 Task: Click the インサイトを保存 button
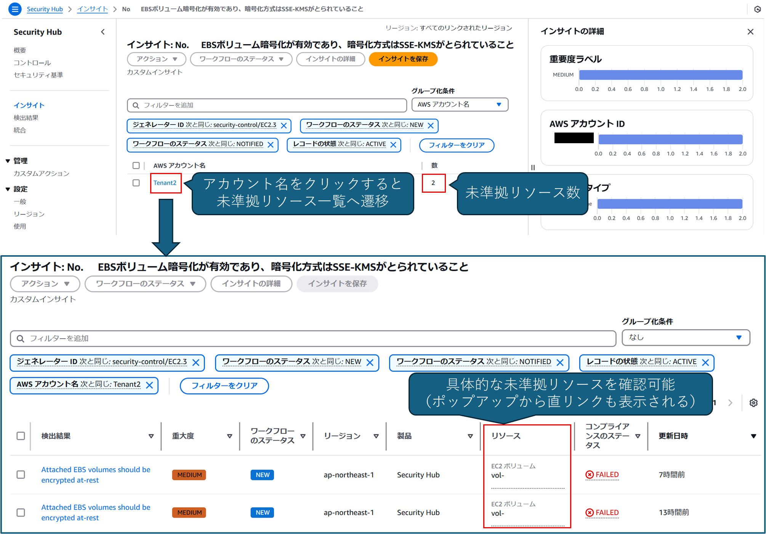pyautogui.click(x=403, y=59)
